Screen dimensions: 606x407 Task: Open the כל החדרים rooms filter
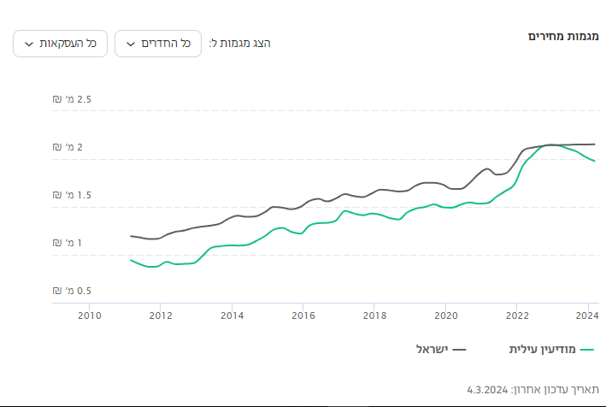[x=158, y=44]
